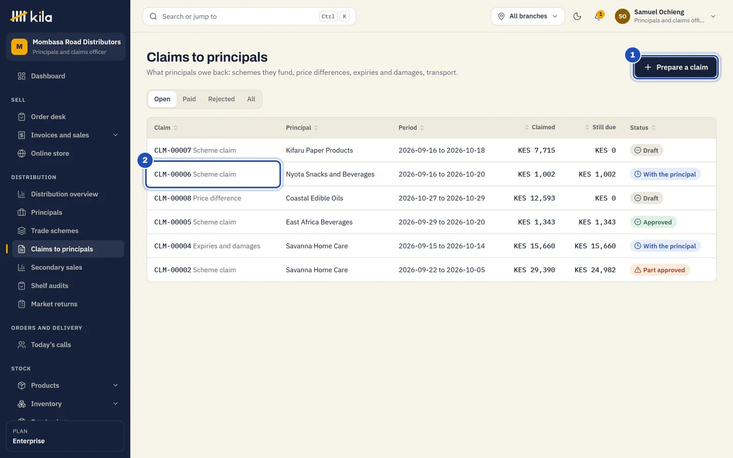Open claim CLM-00006 row

click(x=431, y=174)
